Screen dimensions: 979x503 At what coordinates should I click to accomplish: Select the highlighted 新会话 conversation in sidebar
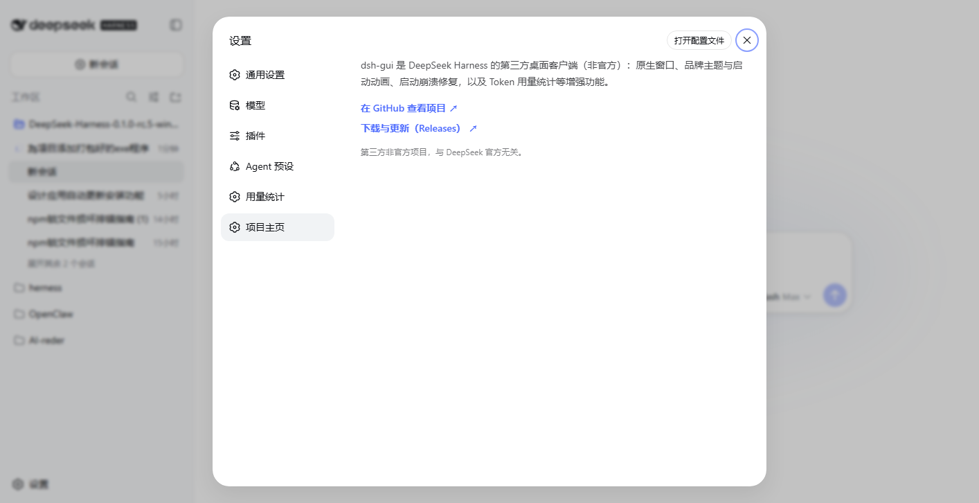tap(97, 172)
